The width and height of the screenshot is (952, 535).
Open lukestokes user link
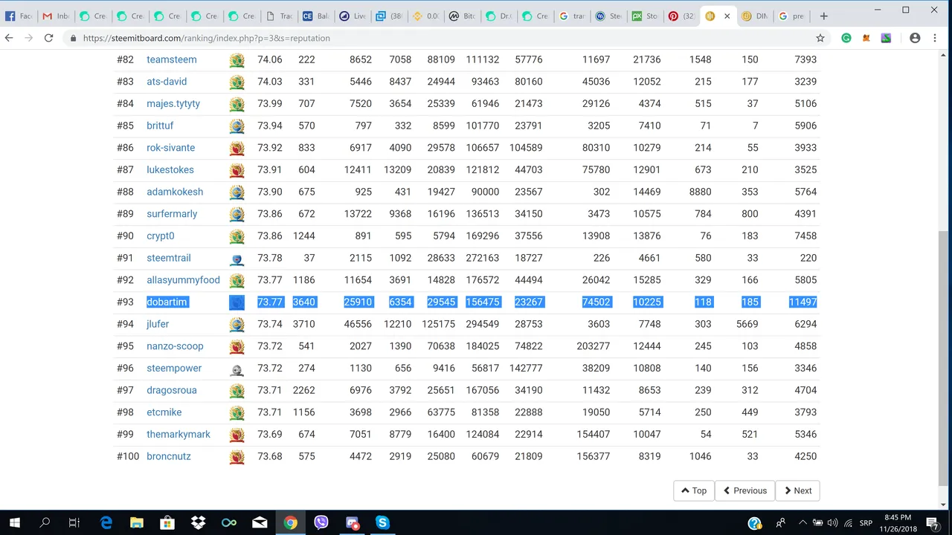coord(170,169)
